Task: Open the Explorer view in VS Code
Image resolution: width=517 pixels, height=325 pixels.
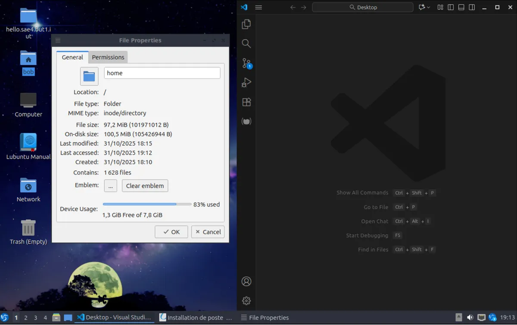Action: pyautogui.click(x=246, y=24)
